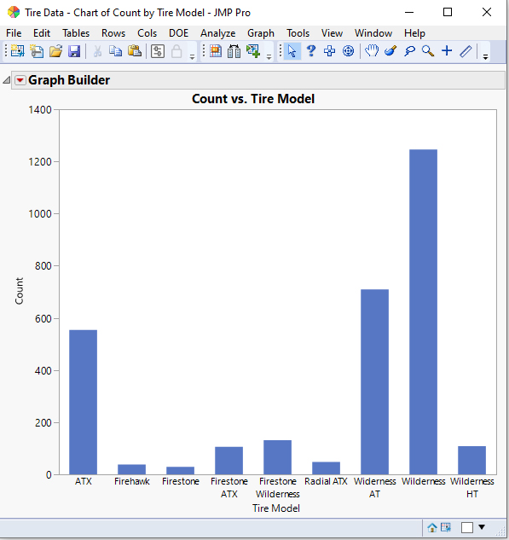Click the JMP Home Window icon in status bar
This screenshot has width=509, height=540.
432,527
